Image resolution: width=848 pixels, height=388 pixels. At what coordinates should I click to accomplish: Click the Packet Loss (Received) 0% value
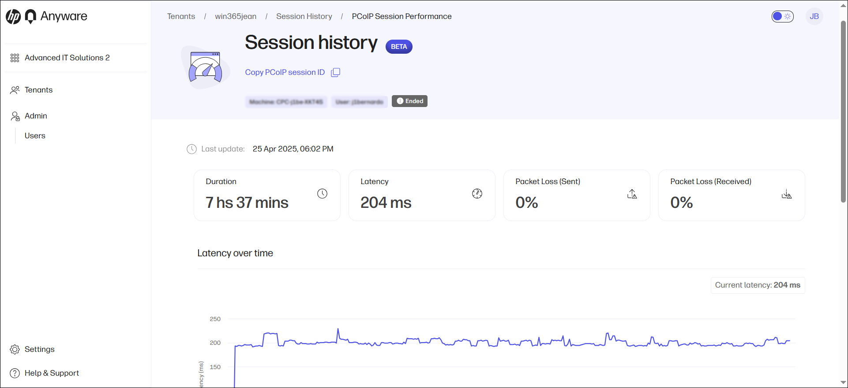[x=681, y=203]
